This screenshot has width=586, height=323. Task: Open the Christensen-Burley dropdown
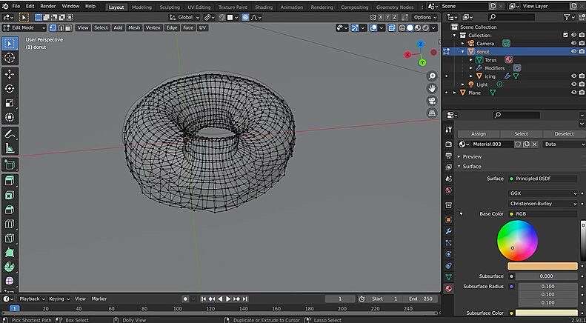point(542,204)
